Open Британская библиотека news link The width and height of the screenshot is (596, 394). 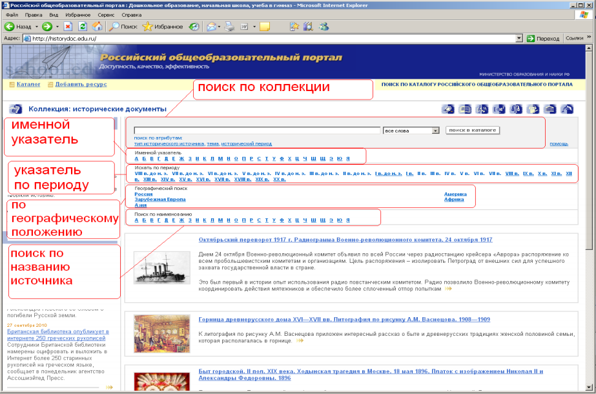pos(57,335)
